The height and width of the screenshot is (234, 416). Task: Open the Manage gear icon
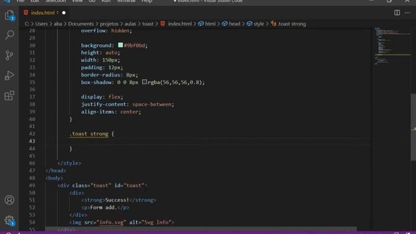pos(9,220)
